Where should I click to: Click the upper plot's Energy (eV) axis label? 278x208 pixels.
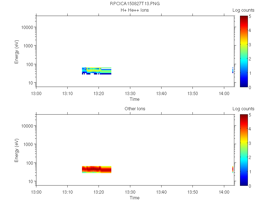(x=17, y=52)
